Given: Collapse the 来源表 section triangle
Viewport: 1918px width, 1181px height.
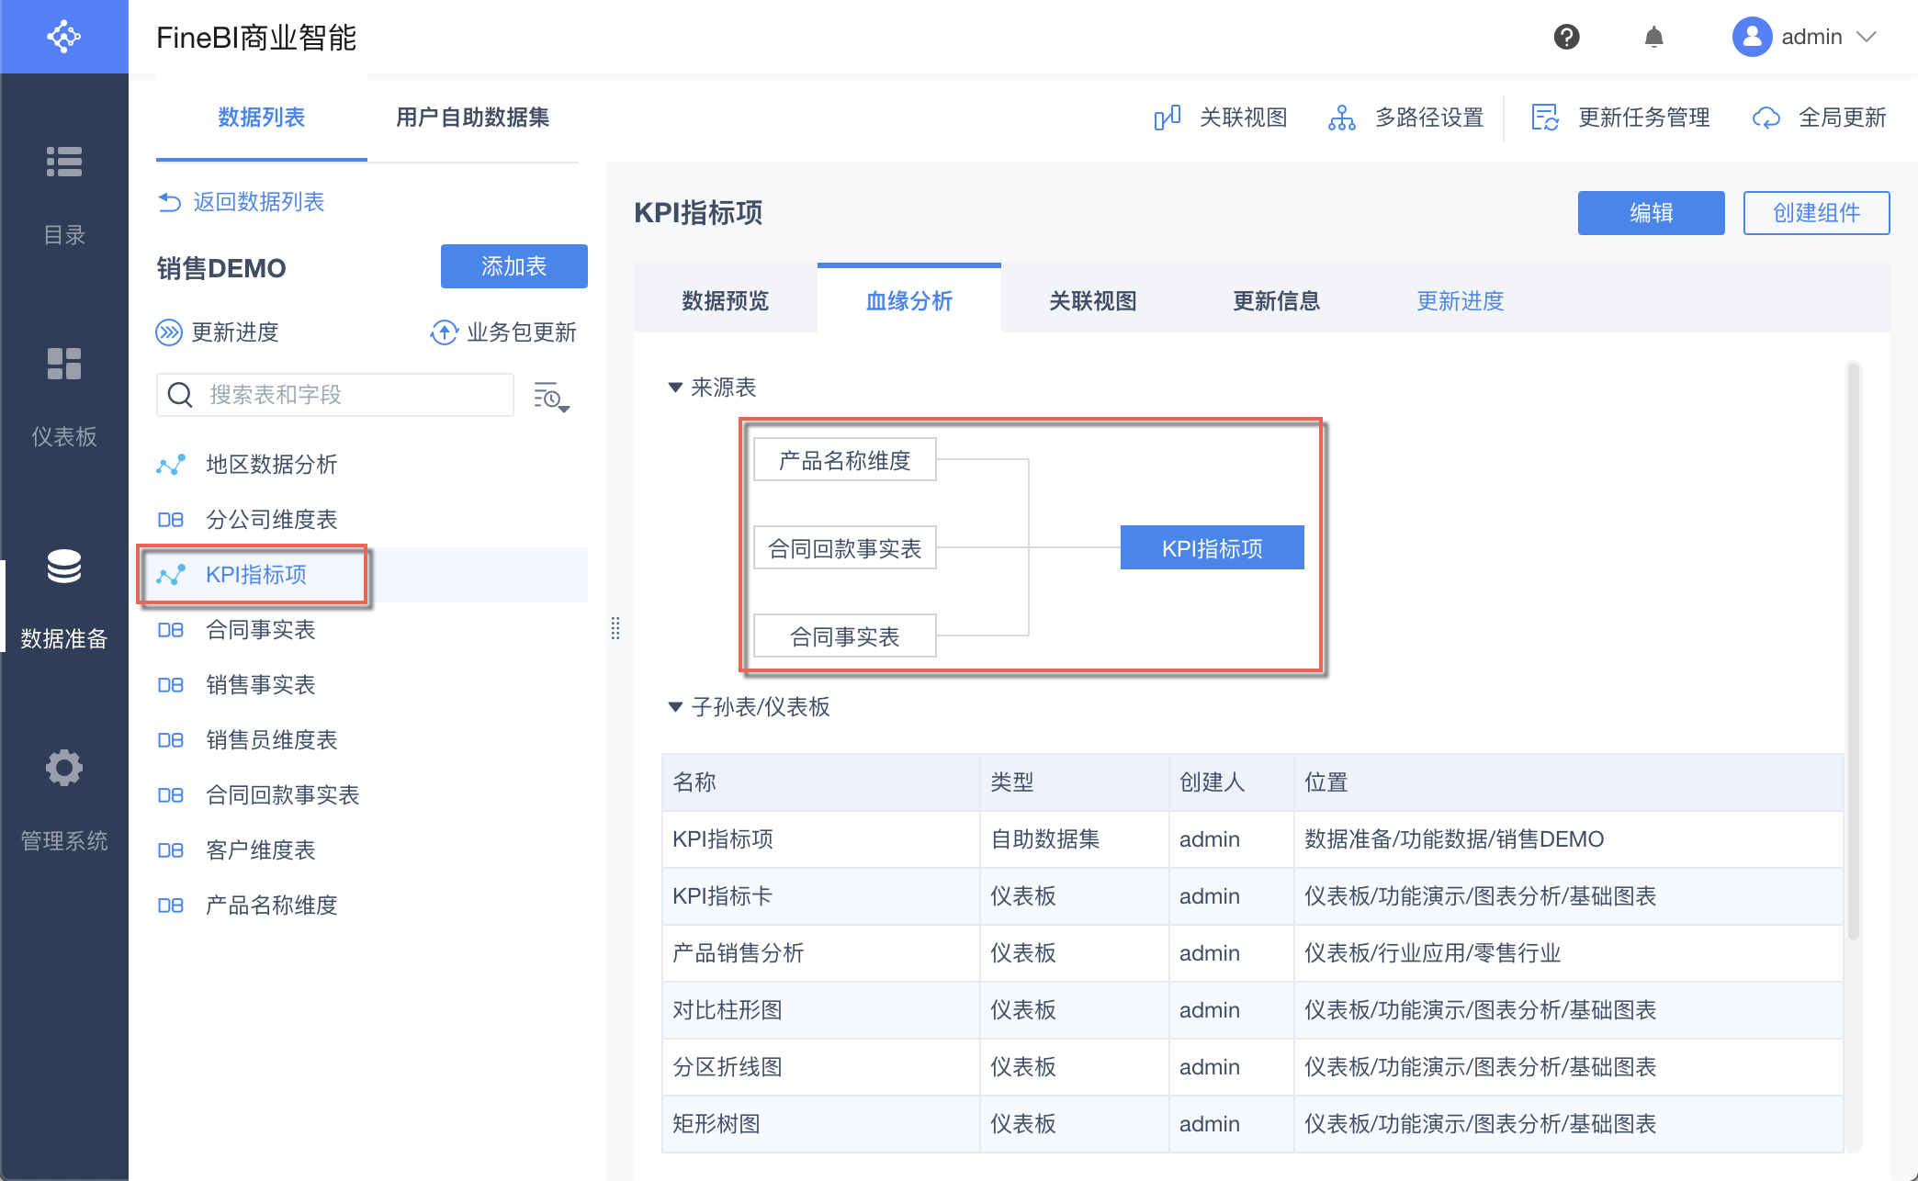Looking at the screenshot, I should (675, 388).
